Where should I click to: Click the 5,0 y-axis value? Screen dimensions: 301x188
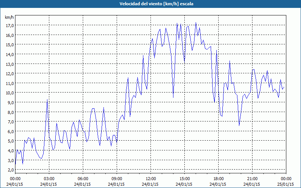pos(10,141)
